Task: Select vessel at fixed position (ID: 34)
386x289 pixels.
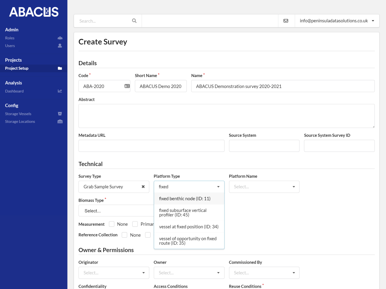Action: click(189, 227)
